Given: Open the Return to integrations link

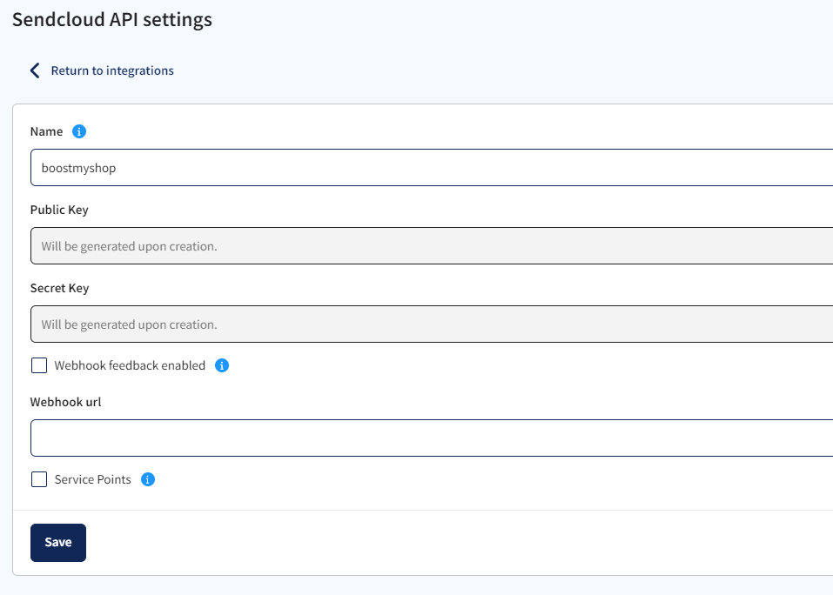Looking at the screenshot, I should click(x=111, y=70).
